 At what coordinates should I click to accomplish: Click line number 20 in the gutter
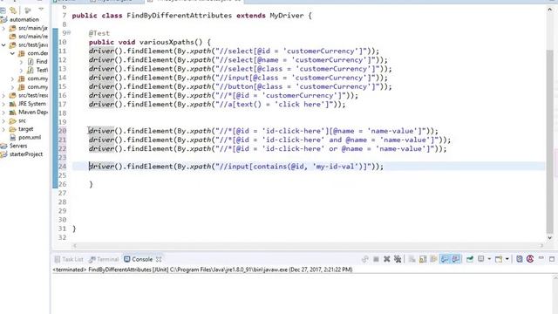pos(62,131)
